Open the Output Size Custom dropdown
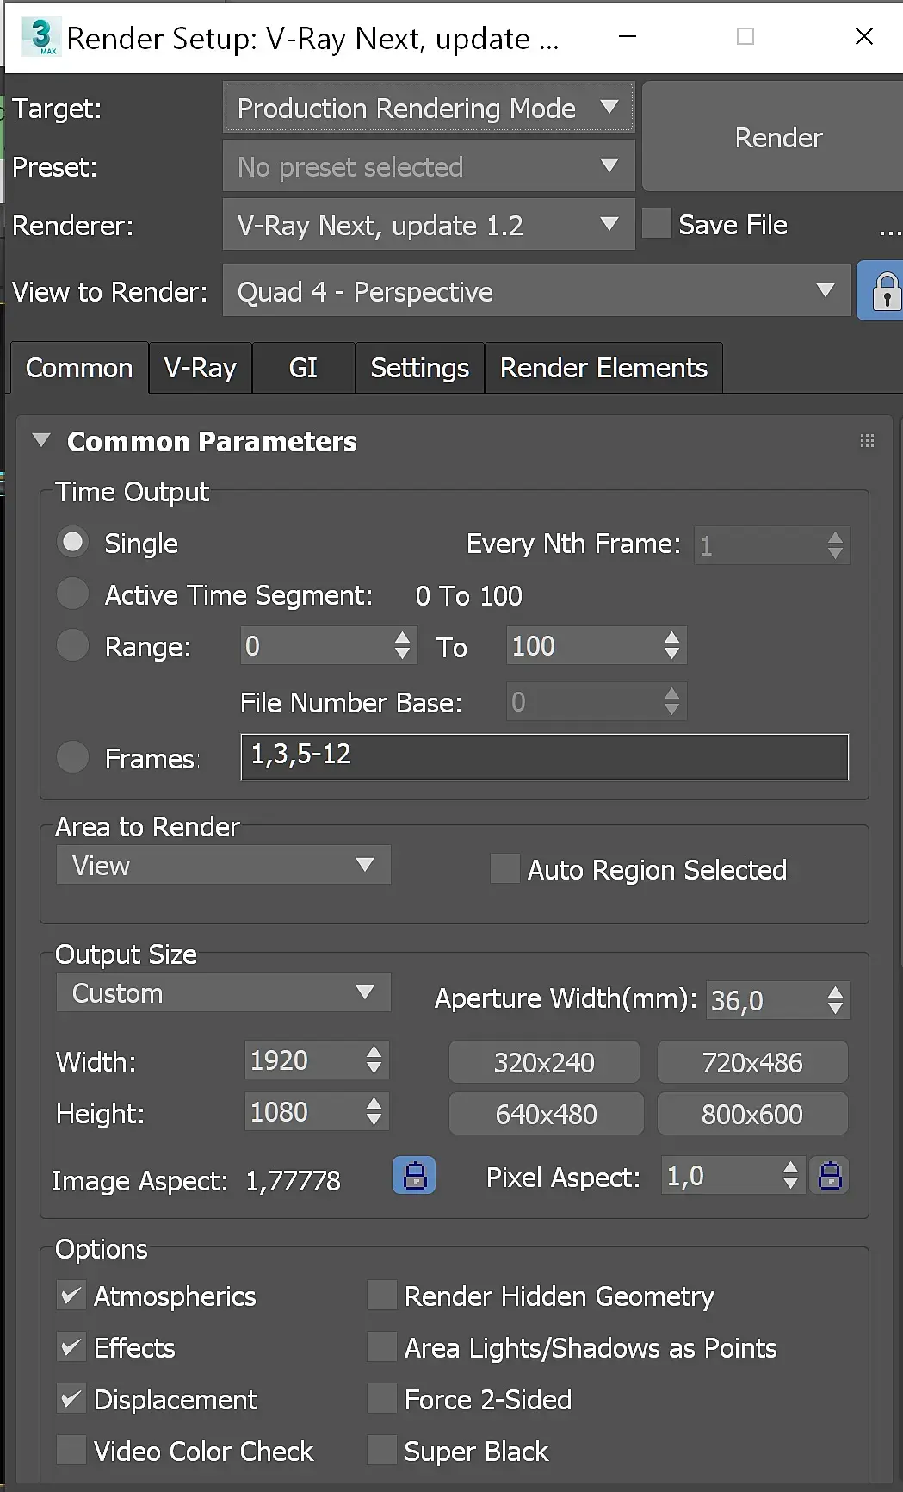903x1492 pixels. [223, 993]
